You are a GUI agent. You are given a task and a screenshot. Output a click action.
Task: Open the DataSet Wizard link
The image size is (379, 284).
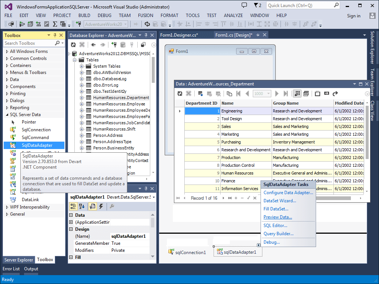280,201
